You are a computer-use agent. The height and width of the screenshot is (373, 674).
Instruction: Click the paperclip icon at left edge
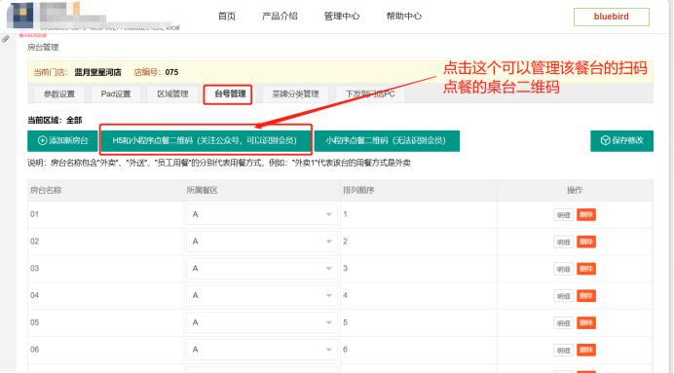(6, 39)
